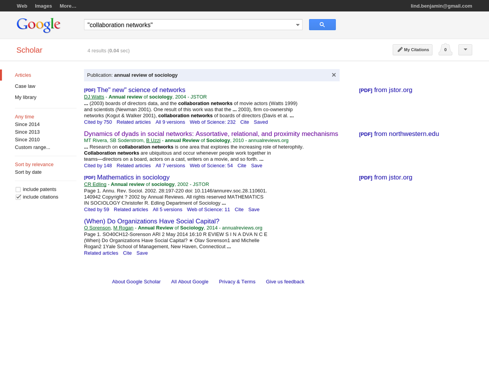View Cited by 148 articles
Viewport: 489px width, 391px height.
click(x=98, y=166)
